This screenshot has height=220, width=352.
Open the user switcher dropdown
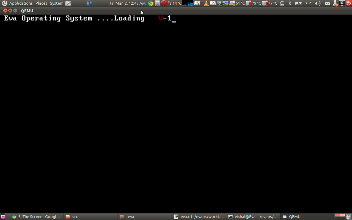(x=335, y=3)
